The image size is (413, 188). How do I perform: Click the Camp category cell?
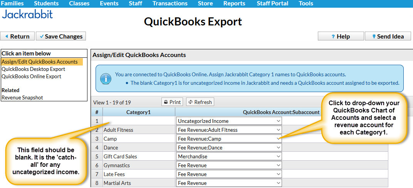(139, 139)
